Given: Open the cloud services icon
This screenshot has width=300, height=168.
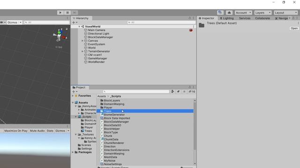Looking at the screenshot, I should pyautogui.click(x=229, y=13).
